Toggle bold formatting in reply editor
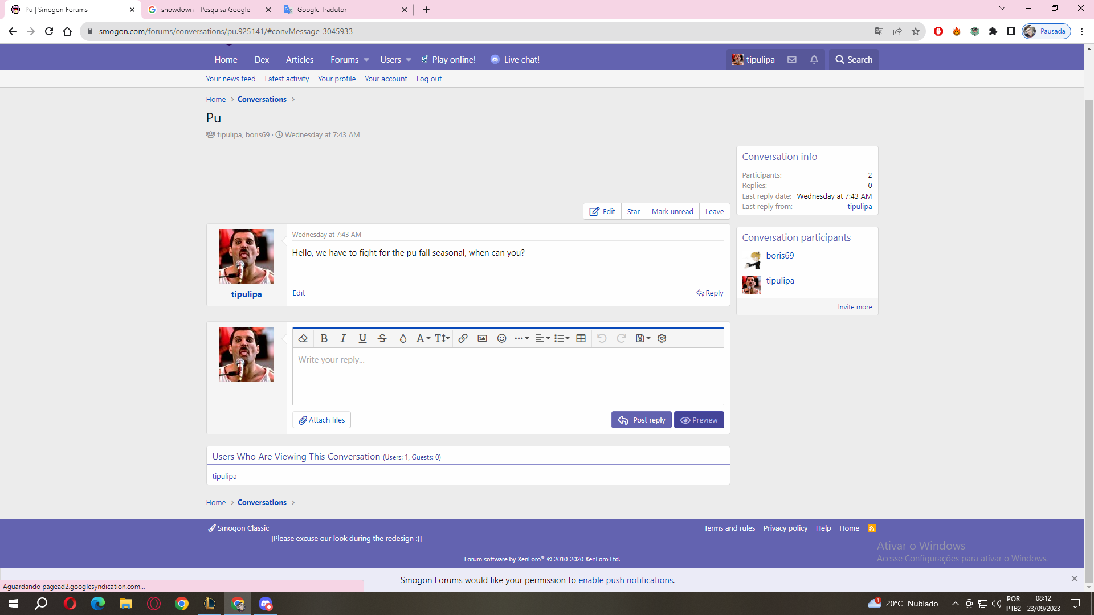Viewport: 1094px width, 615px height. 324,338
